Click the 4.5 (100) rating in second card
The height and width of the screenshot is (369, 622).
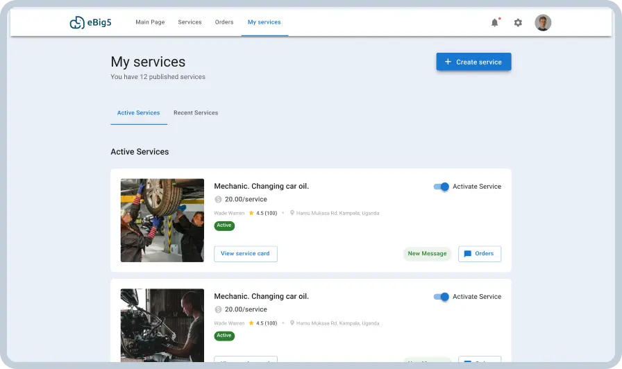pos(267,323)
